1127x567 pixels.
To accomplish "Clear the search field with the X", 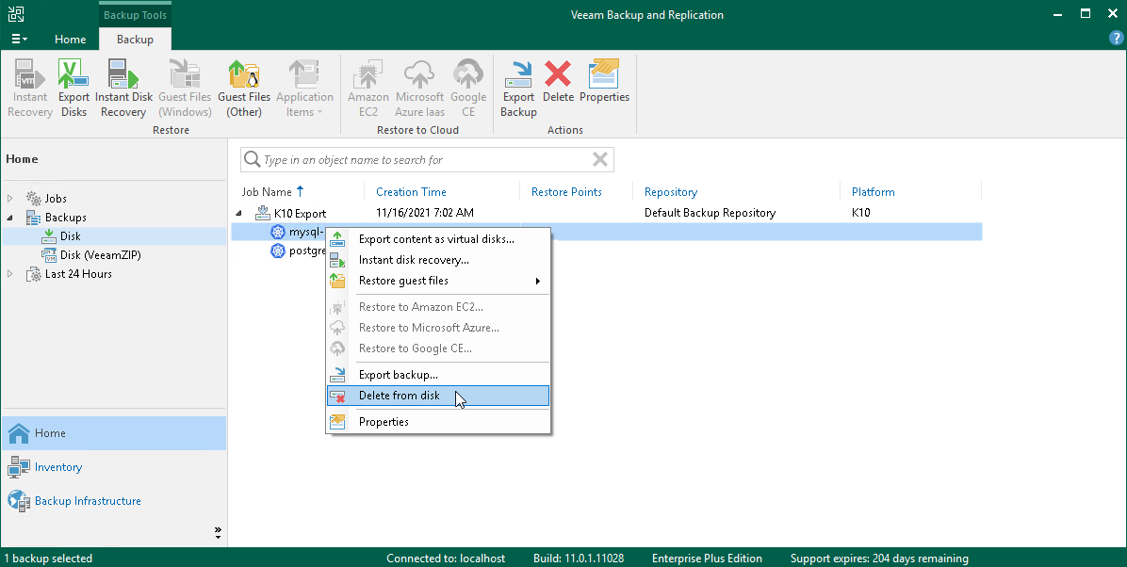I will [599, 159].
